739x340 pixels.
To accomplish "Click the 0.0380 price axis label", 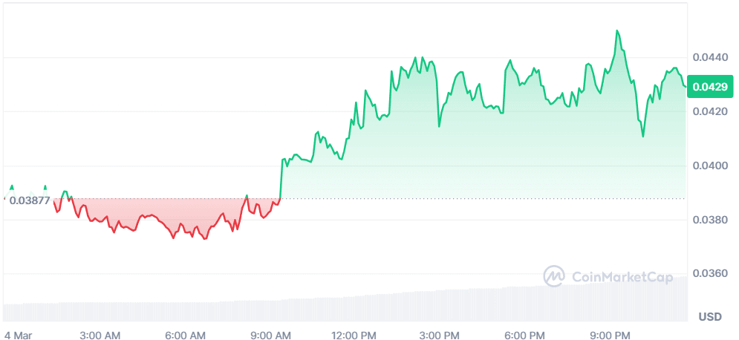I will 709,220.
